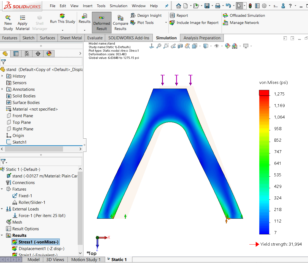Click the New Study icon

click(x=8, y=18)
